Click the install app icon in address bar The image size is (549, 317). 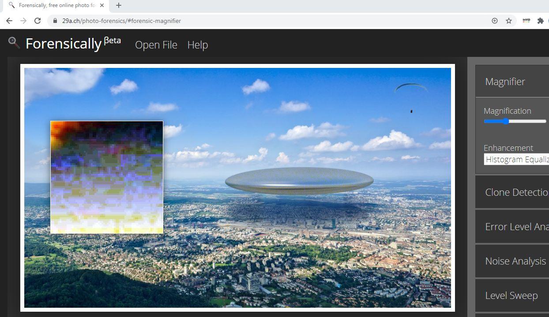point(495,21)
